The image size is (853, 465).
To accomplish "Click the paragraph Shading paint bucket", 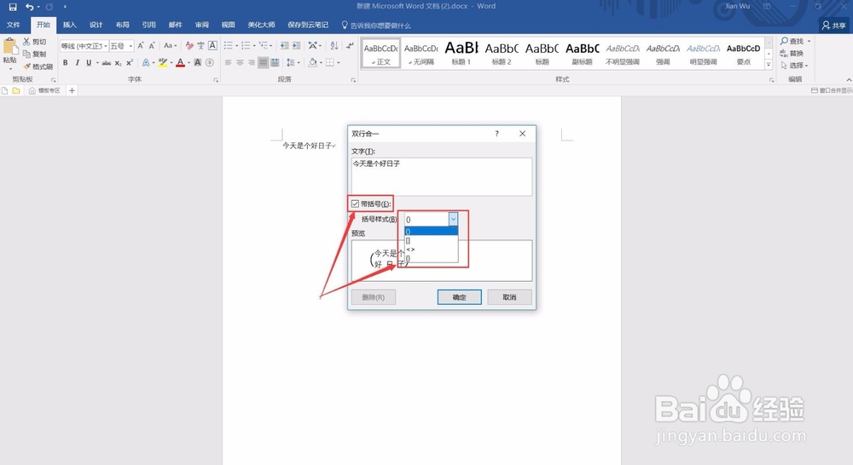I will (312, 62).
